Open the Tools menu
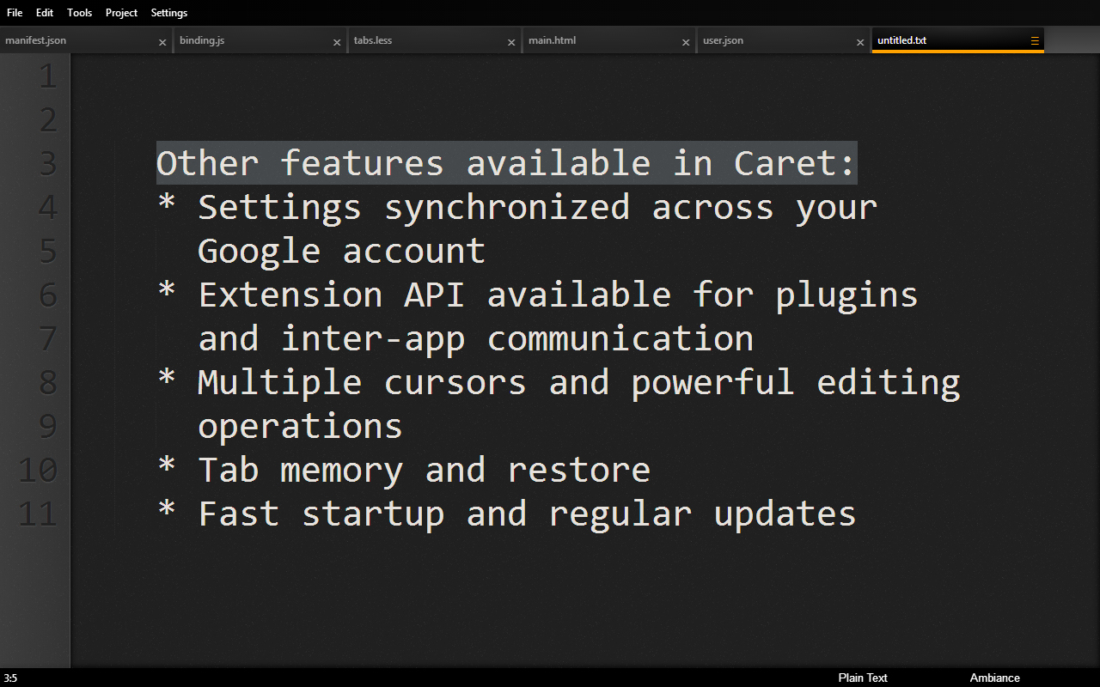The image size is (1100, 687). pos(79,13)
